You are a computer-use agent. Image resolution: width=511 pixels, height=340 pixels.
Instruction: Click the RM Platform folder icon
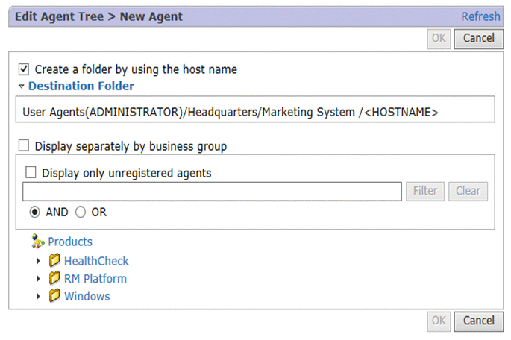[54, 279]
